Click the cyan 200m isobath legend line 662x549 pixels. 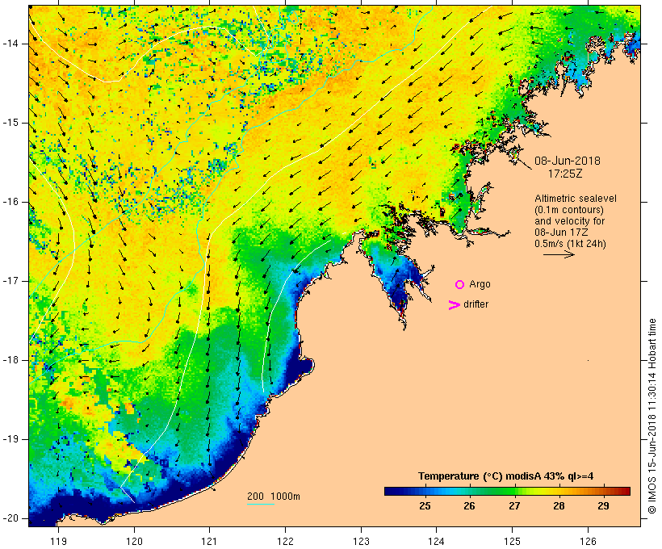tap(261, 504)
